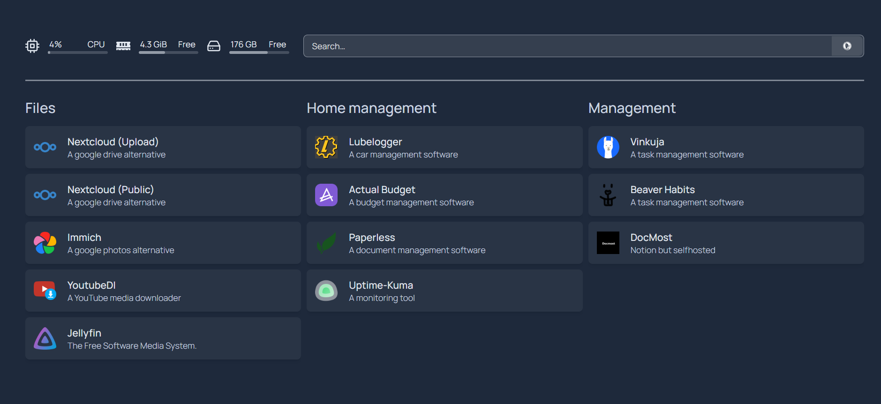Click the Actual Budget purple icon
This screenshot has width=881, height=404.
pyautogui.click(x=326, y=195)
